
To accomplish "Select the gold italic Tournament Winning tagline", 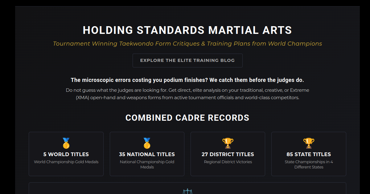I will [x=187, y=44].
